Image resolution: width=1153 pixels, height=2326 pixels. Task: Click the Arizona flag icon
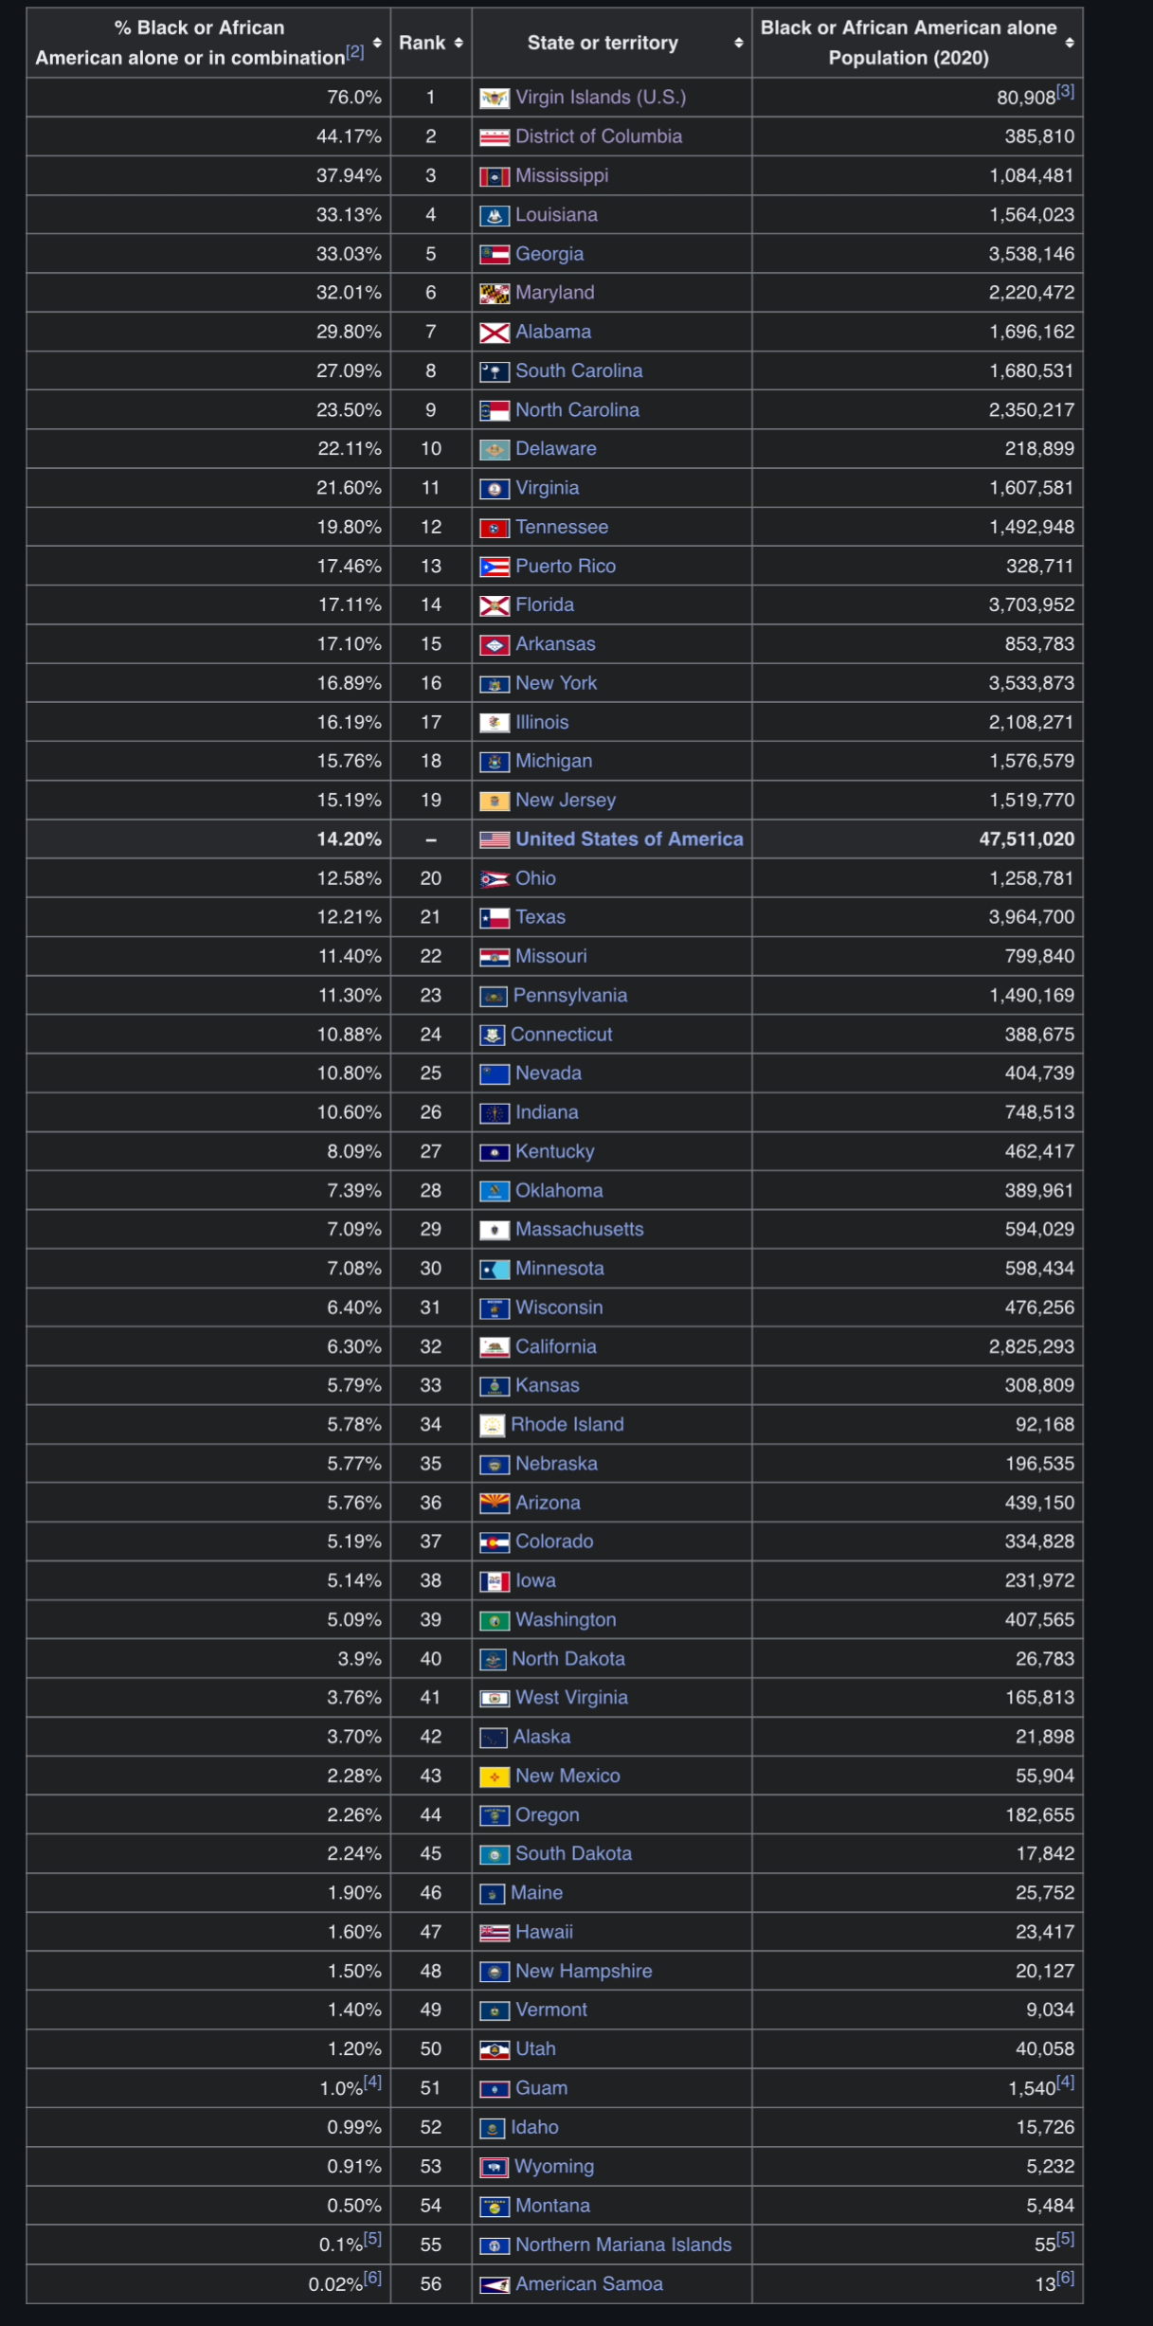(494, 1503)
